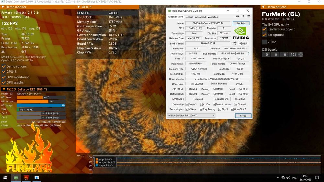Viewport: 324px width, 182px height.
Task: Select the blue window app taskbar icon
Action: tap(37, 178)
